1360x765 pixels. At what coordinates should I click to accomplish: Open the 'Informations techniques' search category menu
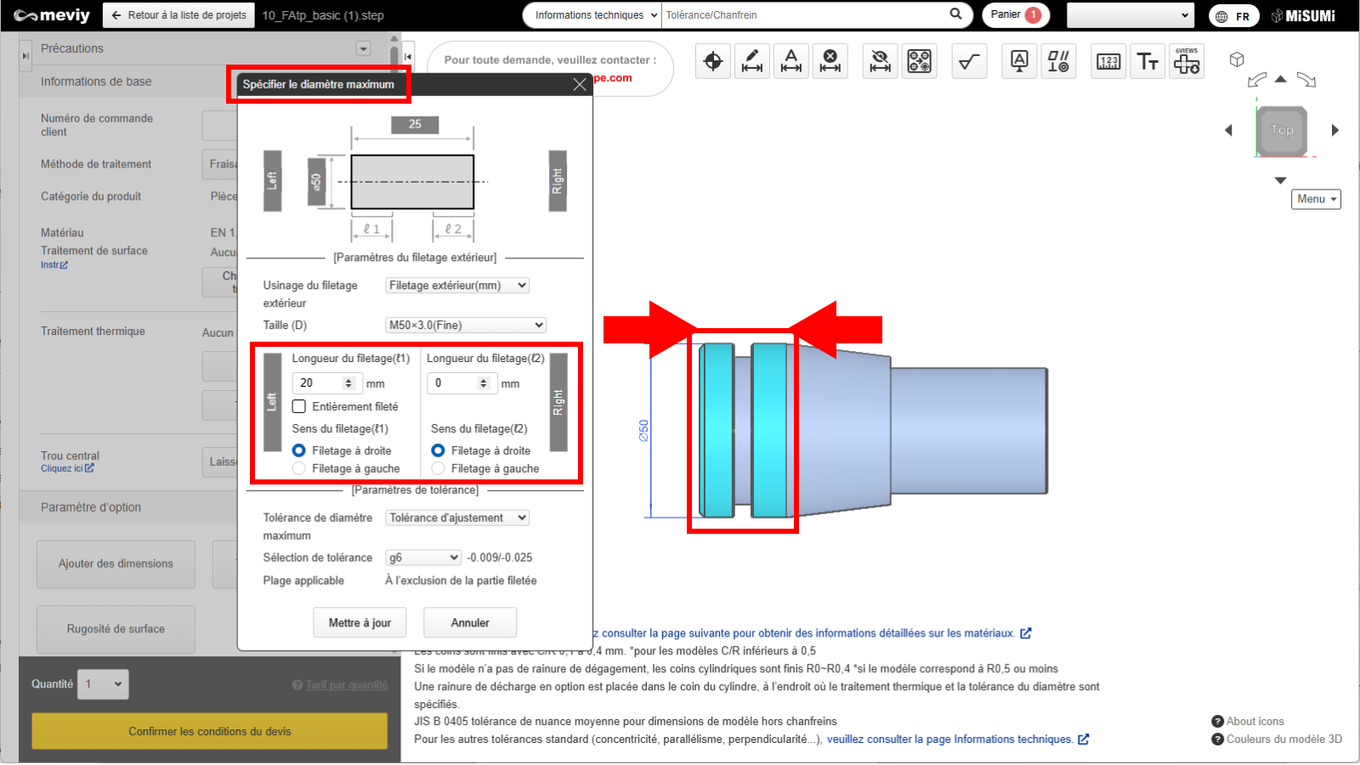click(x=592, y=15)
